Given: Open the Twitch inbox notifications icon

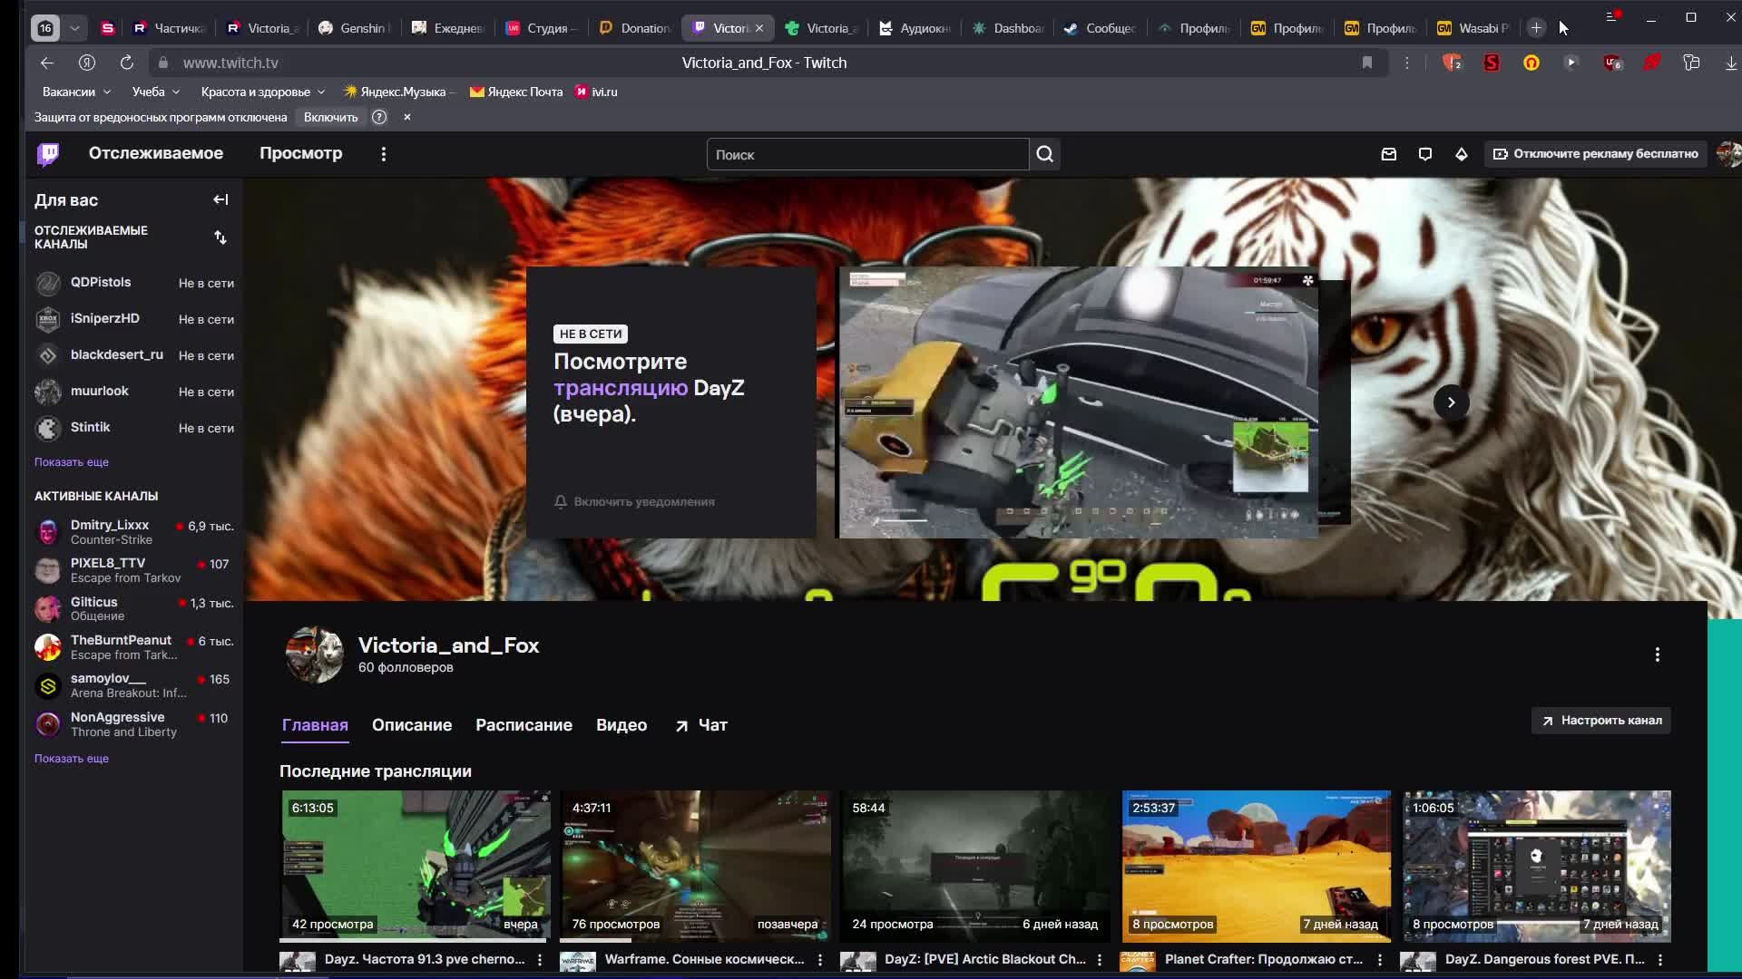Looking at the screenshot, I should tap(1388, 154).
